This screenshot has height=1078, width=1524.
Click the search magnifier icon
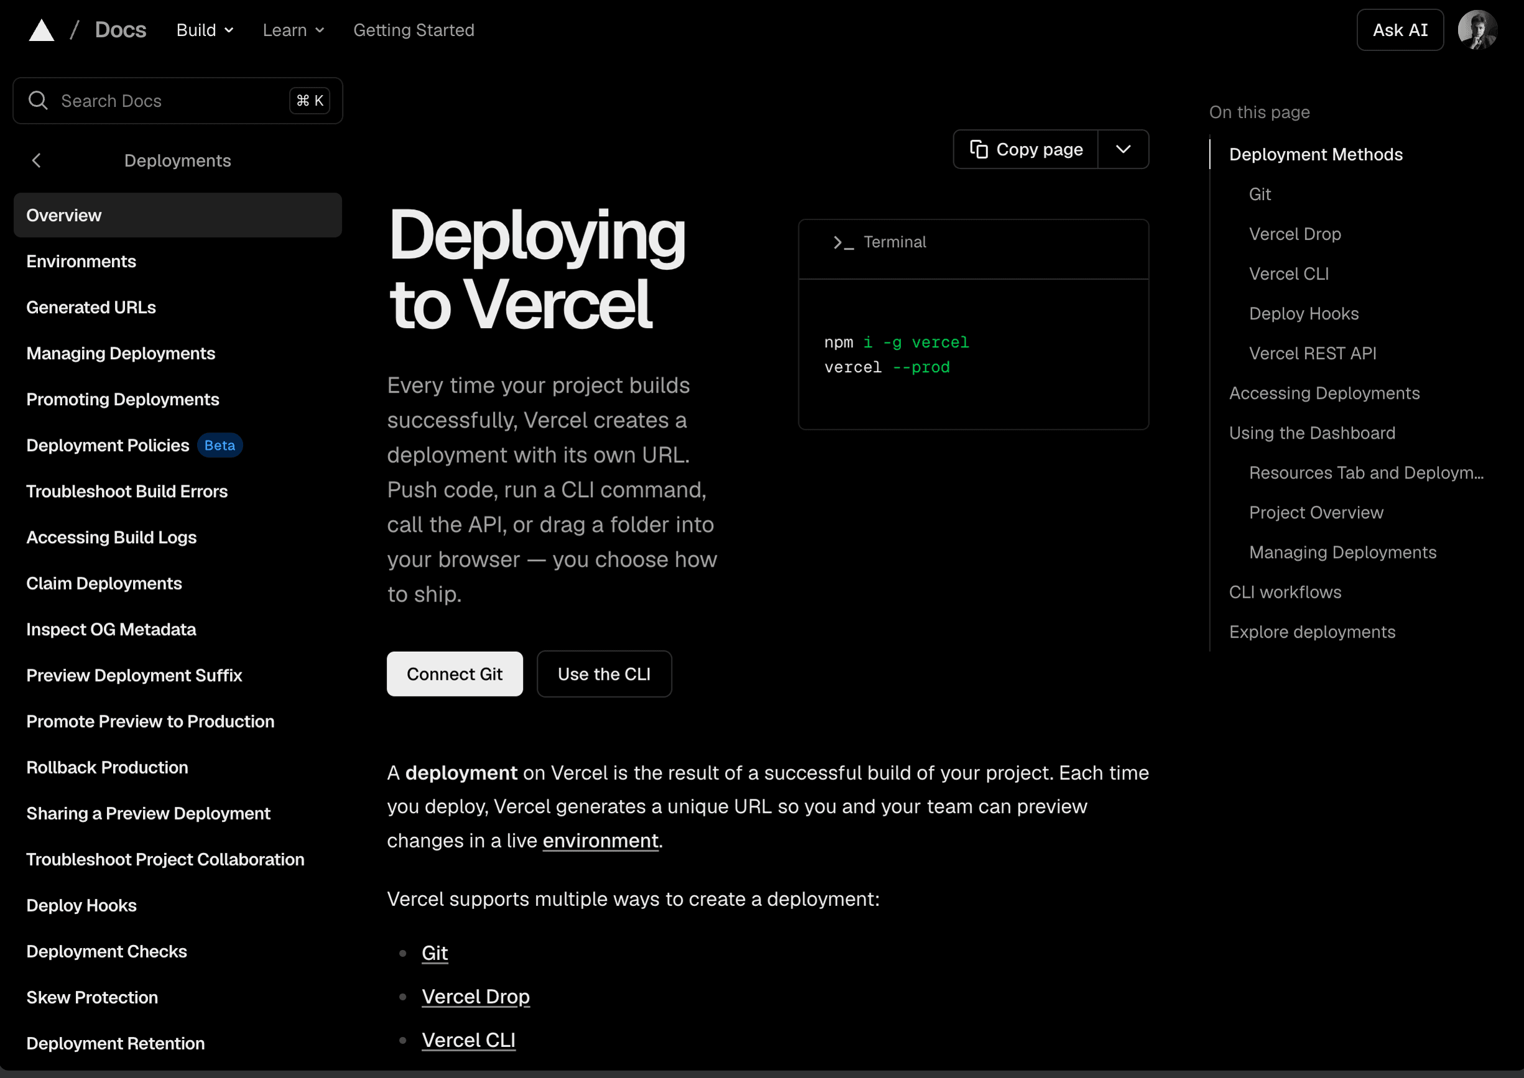click(38, 100)
